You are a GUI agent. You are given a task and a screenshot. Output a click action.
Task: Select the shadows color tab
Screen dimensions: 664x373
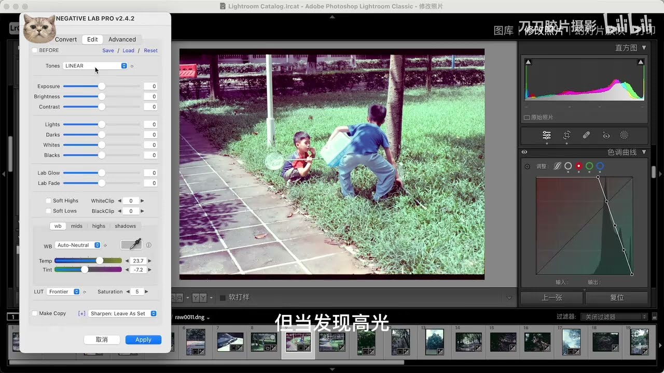(x=125, y=226)
